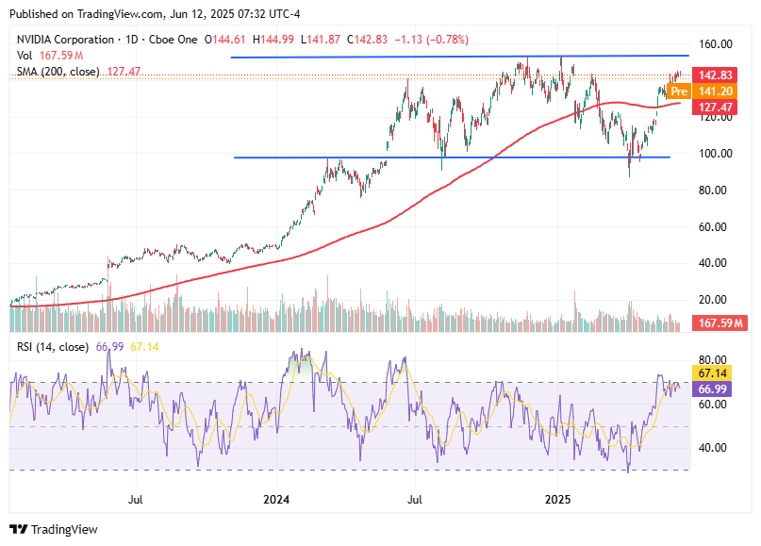The width and height of the screenshot is (761, 546).
Task: Click the SMA legend value 127.47
Action: (124, 72)
